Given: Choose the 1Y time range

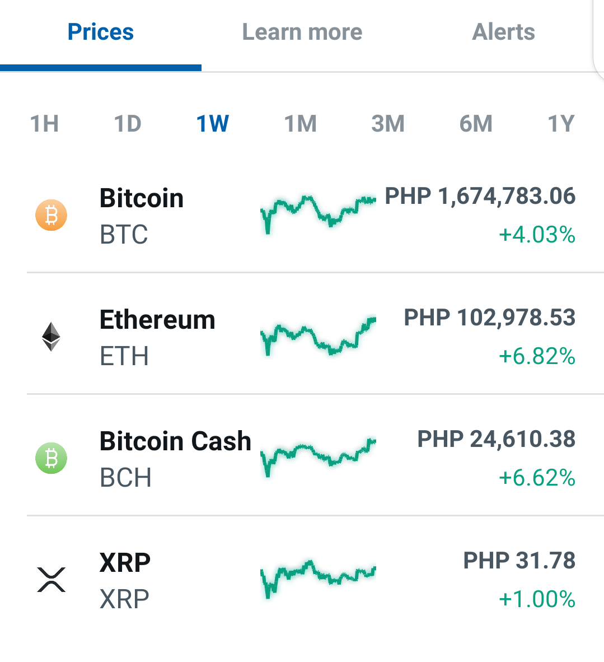Looking at the screenshot, I should tap(561, 124).
